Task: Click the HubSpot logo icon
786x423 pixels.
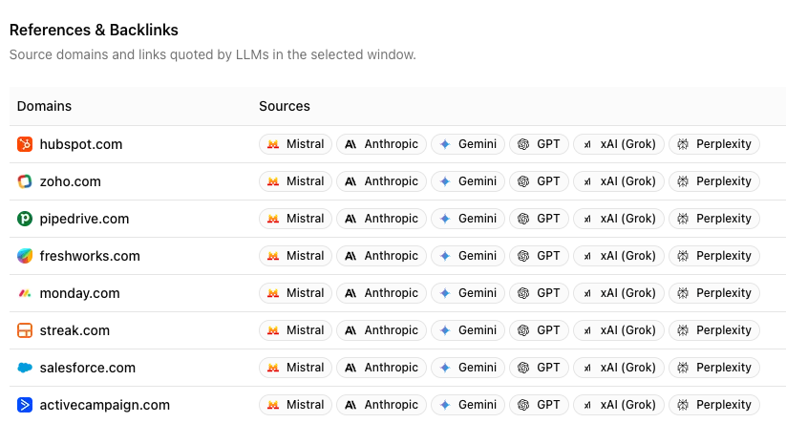Action: point(25,144)
